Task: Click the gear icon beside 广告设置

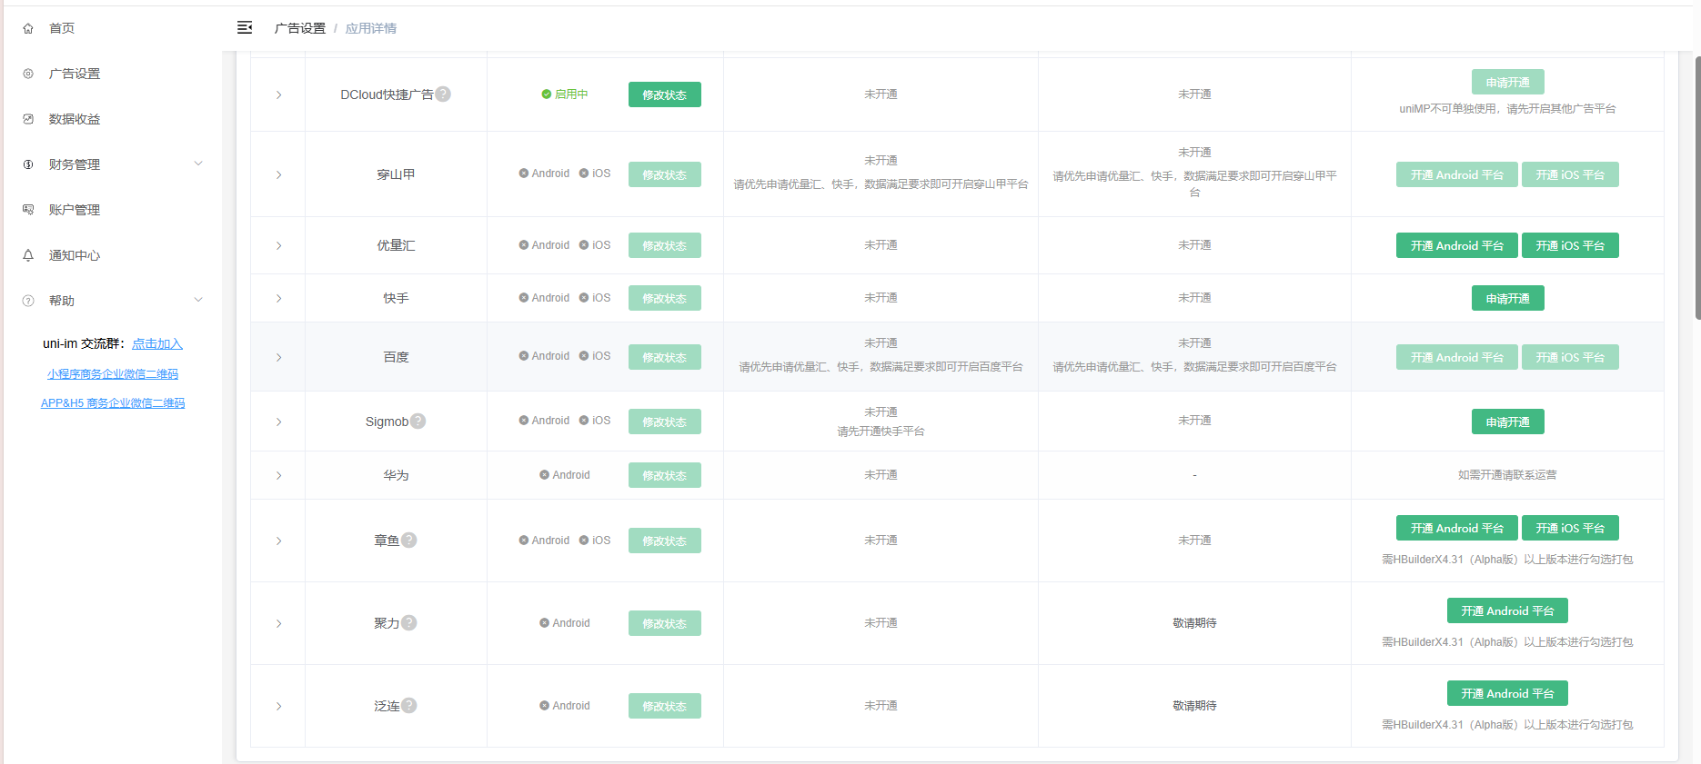Action: (x=28, y=74)
